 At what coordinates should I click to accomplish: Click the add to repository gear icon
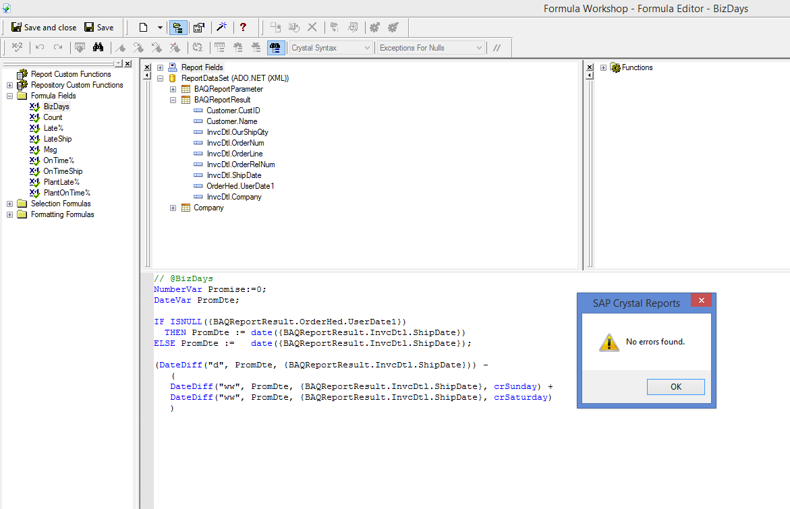coord(374,27)
